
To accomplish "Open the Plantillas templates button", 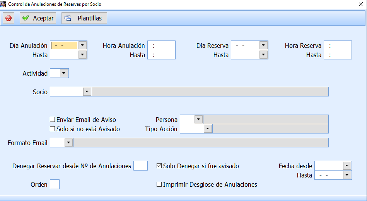I will point(84,18).
